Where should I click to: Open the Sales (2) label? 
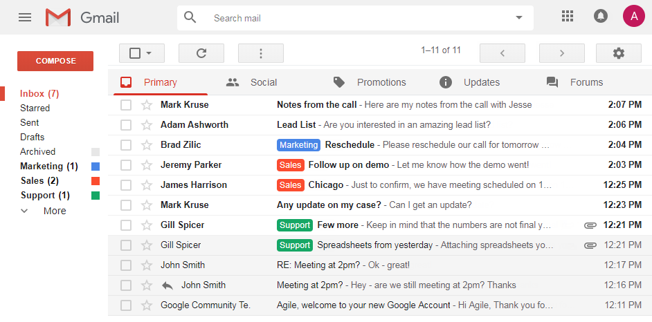coord(39,181)
